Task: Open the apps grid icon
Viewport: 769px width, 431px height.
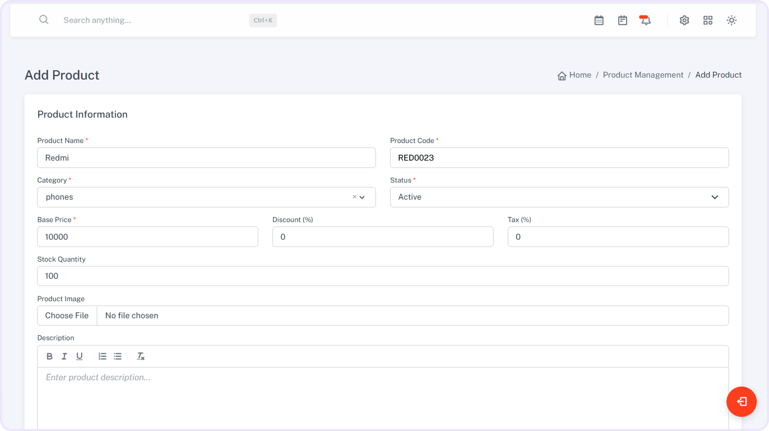Action: (707, 20)
